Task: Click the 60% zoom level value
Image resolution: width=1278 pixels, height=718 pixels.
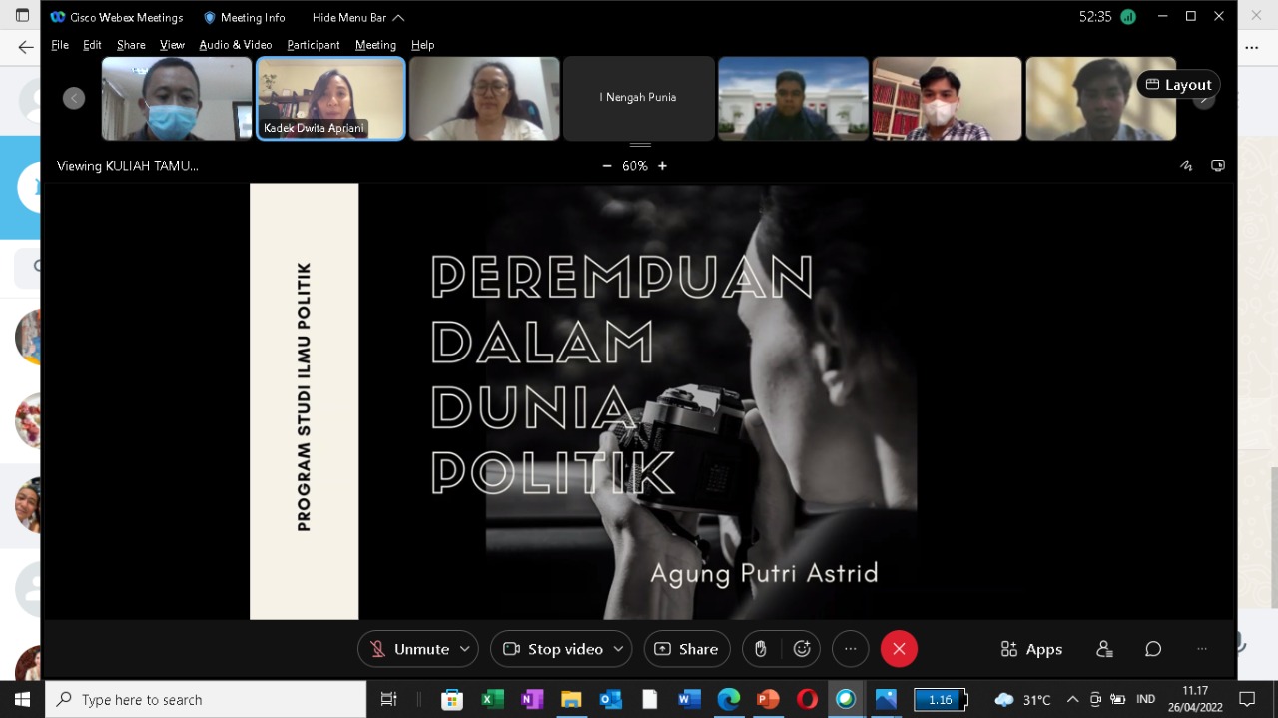Action: (635, 166)
